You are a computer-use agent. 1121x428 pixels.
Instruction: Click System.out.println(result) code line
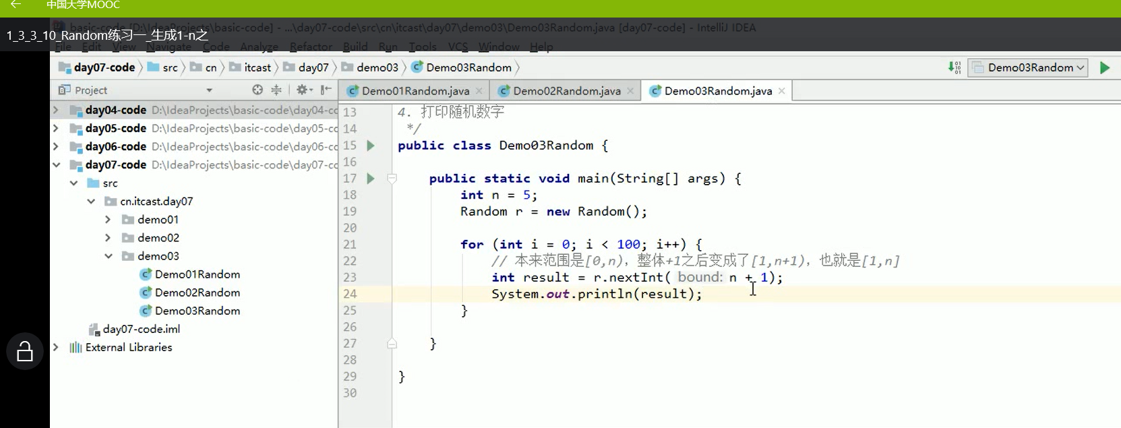[597, 294]
